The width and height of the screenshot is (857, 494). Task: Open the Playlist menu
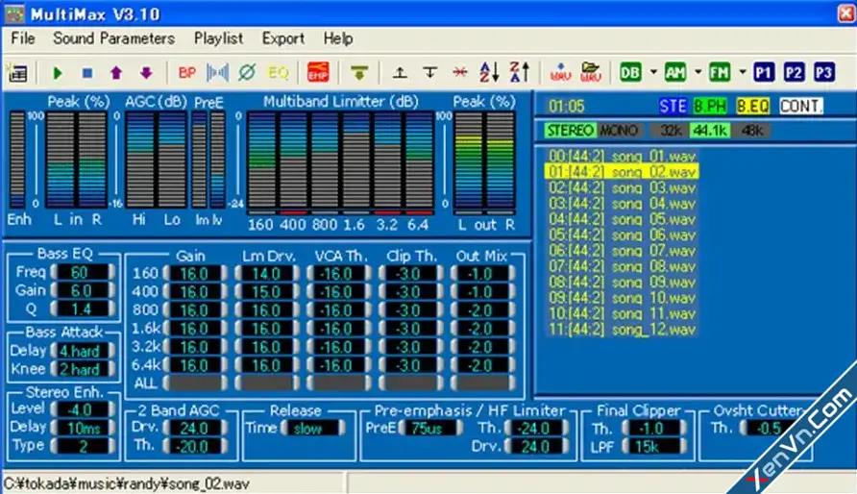(x=219, y=38)
